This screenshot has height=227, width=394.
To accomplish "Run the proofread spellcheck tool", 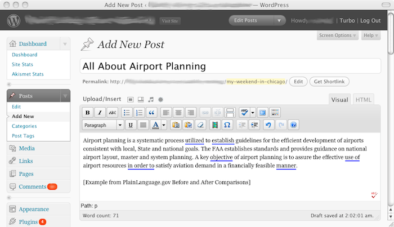I will (244, 113).
